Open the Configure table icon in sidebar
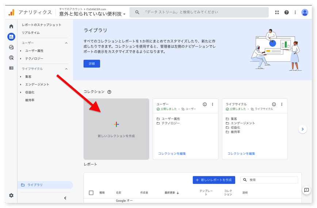Screen dimensions: 317x208 pos(11,68)
